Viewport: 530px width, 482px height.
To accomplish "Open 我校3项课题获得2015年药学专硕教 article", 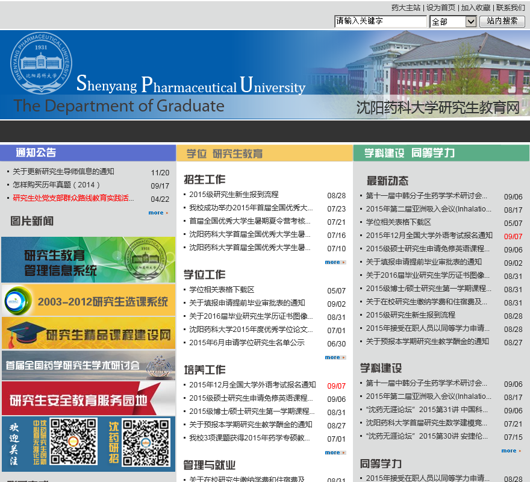I will (x=249, y=438).
